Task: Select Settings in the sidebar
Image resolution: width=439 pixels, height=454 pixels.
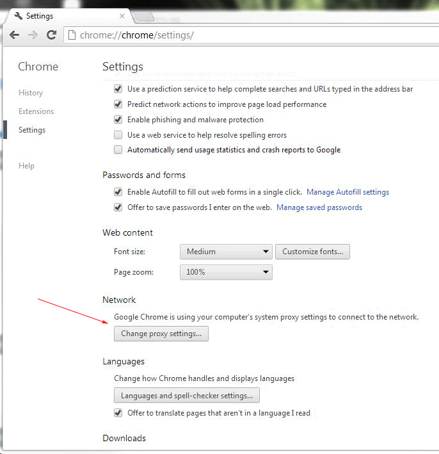Action: coord(32,130)
